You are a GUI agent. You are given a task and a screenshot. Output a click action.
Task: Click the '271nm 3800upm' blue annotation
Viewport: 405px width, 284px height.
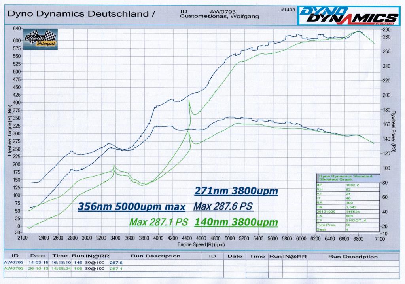[x=236, y=191]
